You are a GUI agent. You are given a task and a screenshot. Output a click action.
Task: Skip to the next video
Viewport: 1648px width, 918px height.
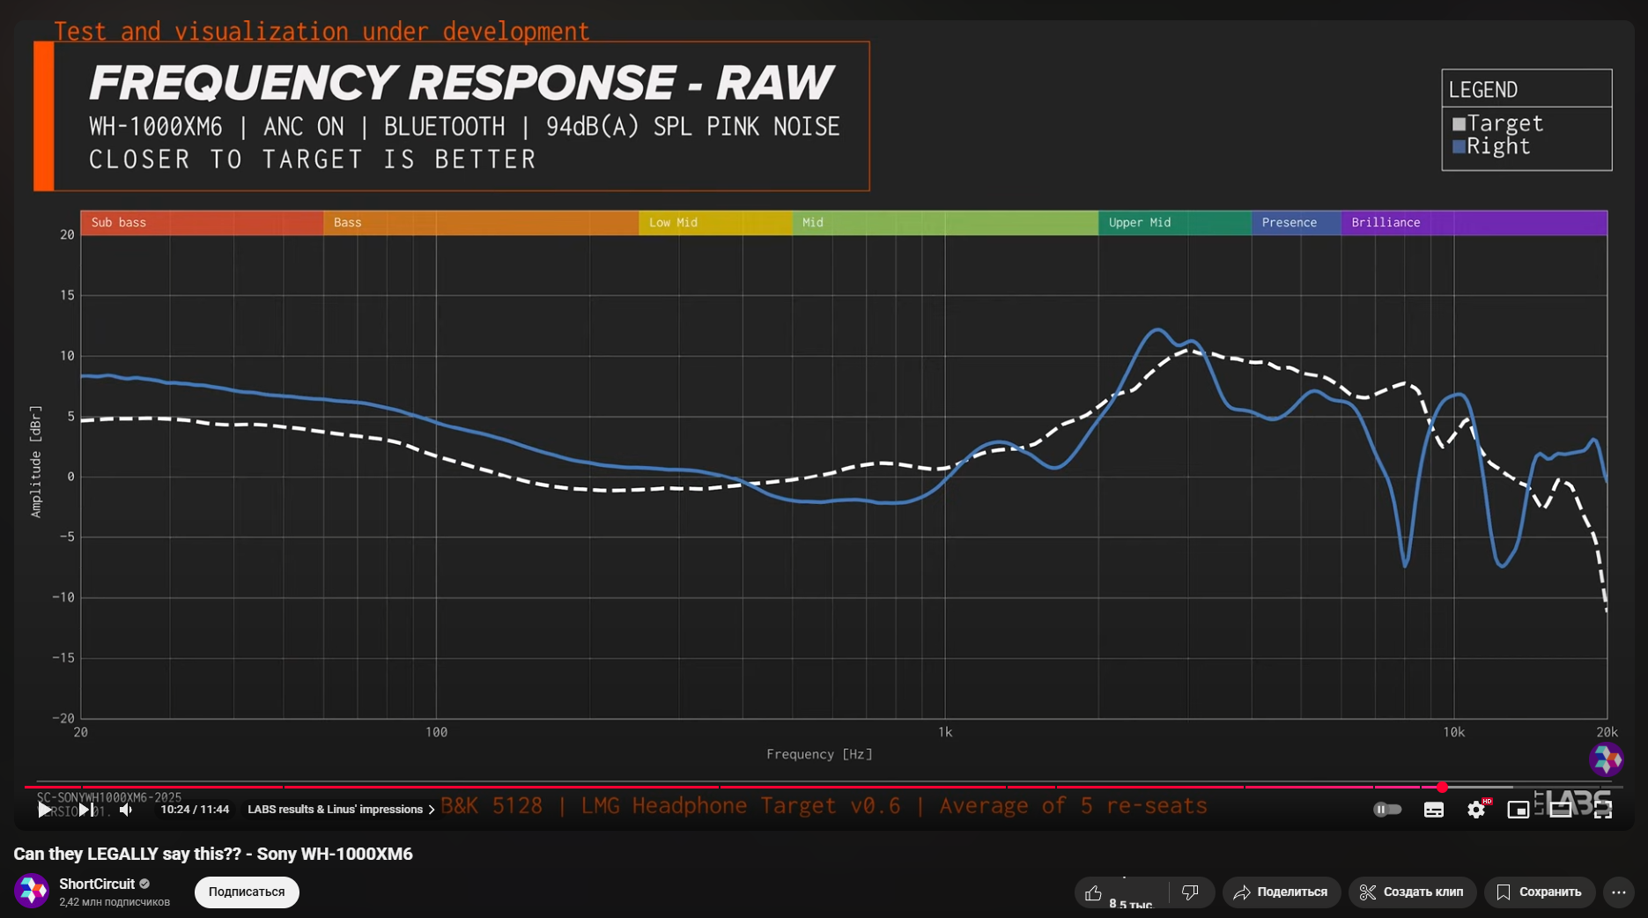coord(85,810)
